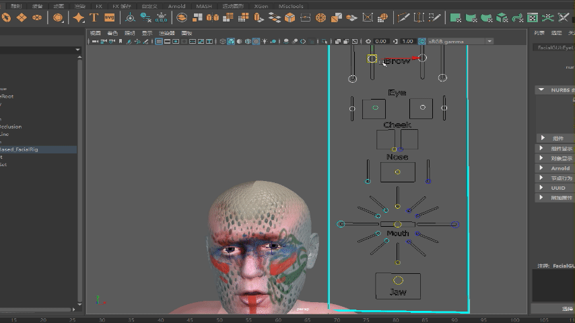Toggle wireframe display in panel toolbar

click(x=223, y=42)
